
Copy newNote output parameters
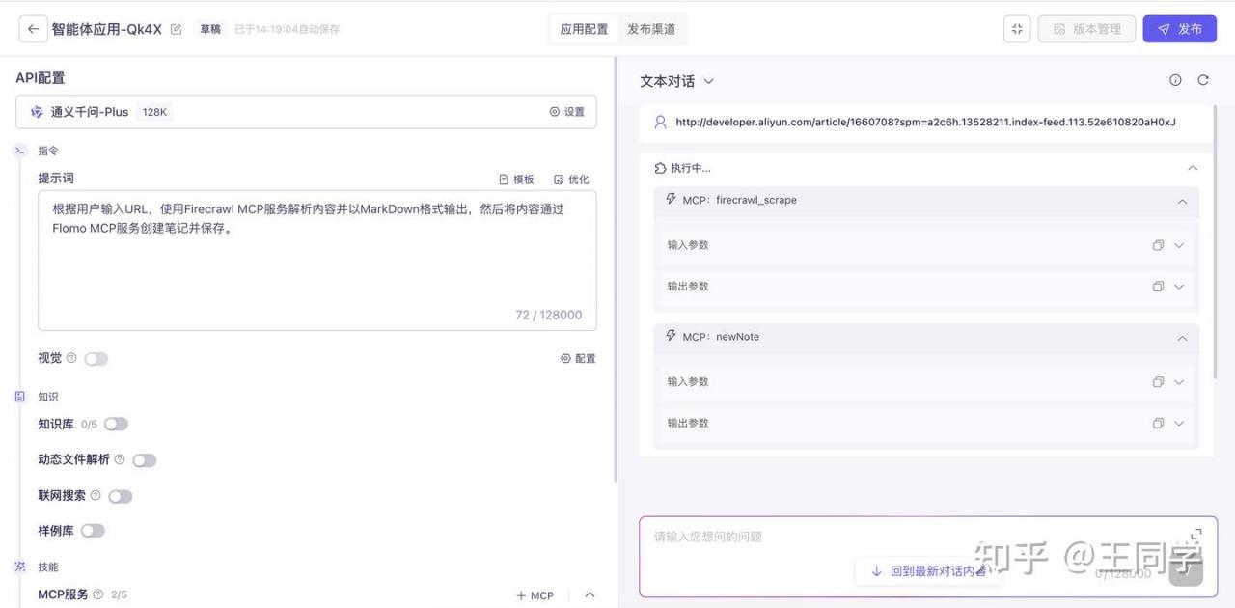(x=1158, y=424)
